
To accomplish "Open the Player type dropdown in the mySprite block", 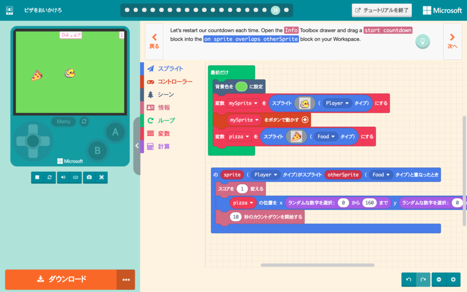I will 337,103.
